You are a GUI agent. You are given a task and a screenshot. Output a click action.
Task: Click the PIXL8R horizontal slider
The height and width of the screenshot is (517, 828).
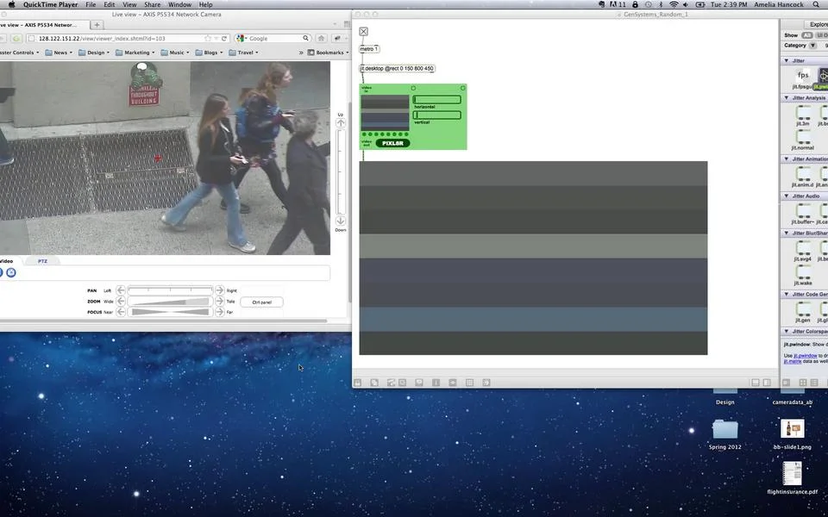437,100
